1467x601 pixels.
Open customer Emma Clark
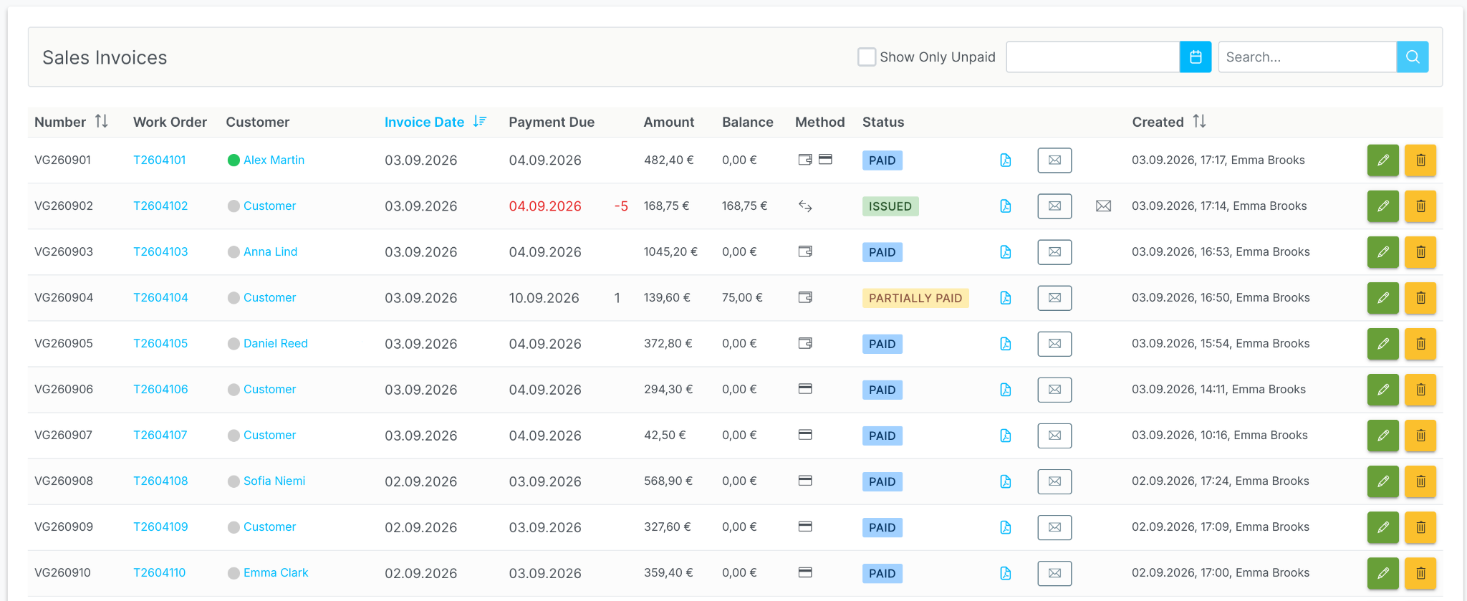point(276,572)
